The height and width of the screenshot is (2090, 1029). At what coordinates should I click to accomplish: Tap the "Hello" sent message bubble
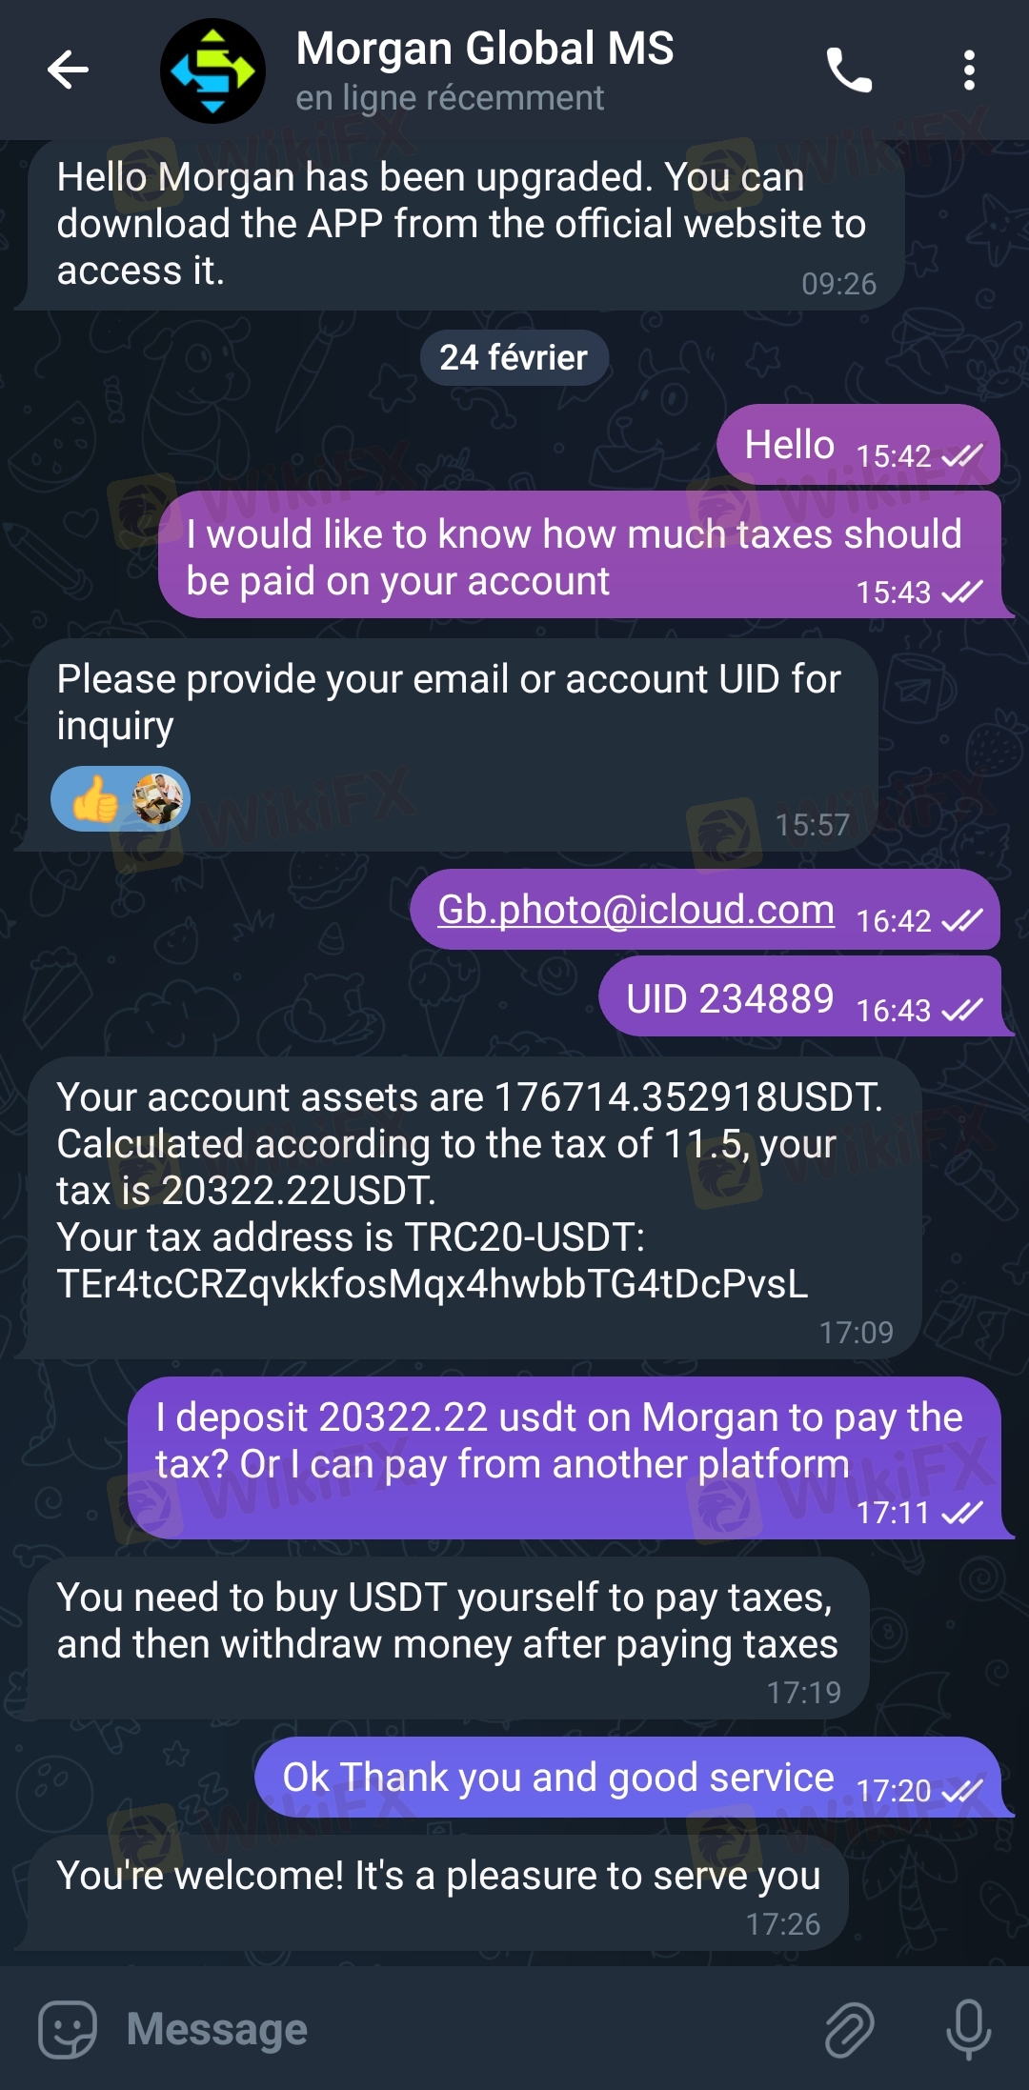(x=789, y=445)
